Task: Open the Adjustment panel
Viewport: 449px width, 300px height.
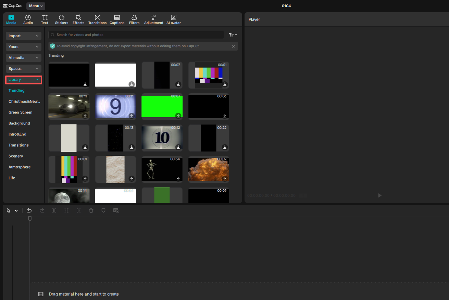Action: pos(153,19)
